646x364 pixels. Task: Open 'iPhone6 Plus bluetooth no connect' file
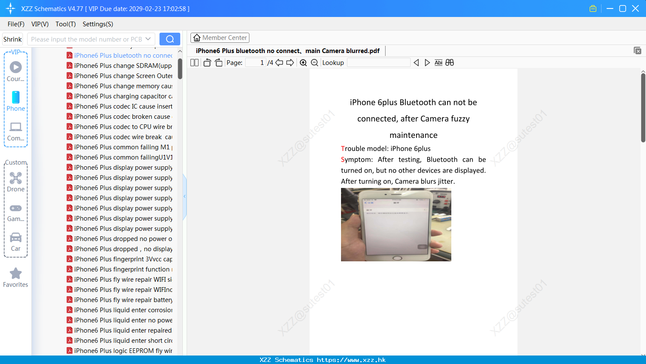pyautogui.click(x=120, y=55)
